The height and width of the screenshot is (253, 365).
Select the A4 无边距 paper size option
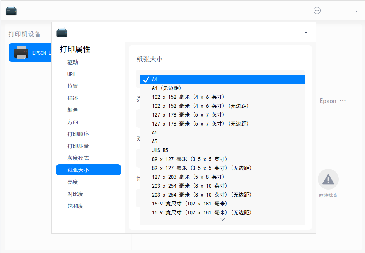click(x=166, y=88)
